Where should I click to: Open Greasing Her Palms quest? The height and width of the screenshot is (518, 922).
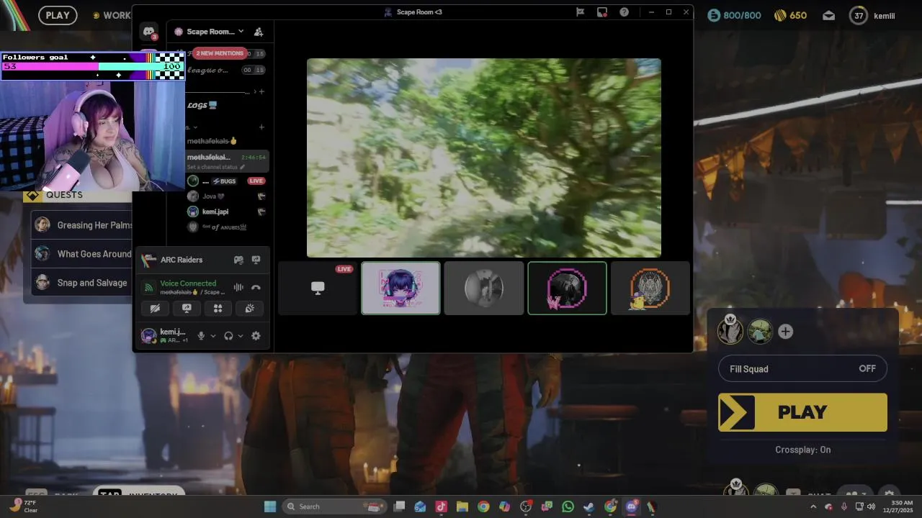83,225
